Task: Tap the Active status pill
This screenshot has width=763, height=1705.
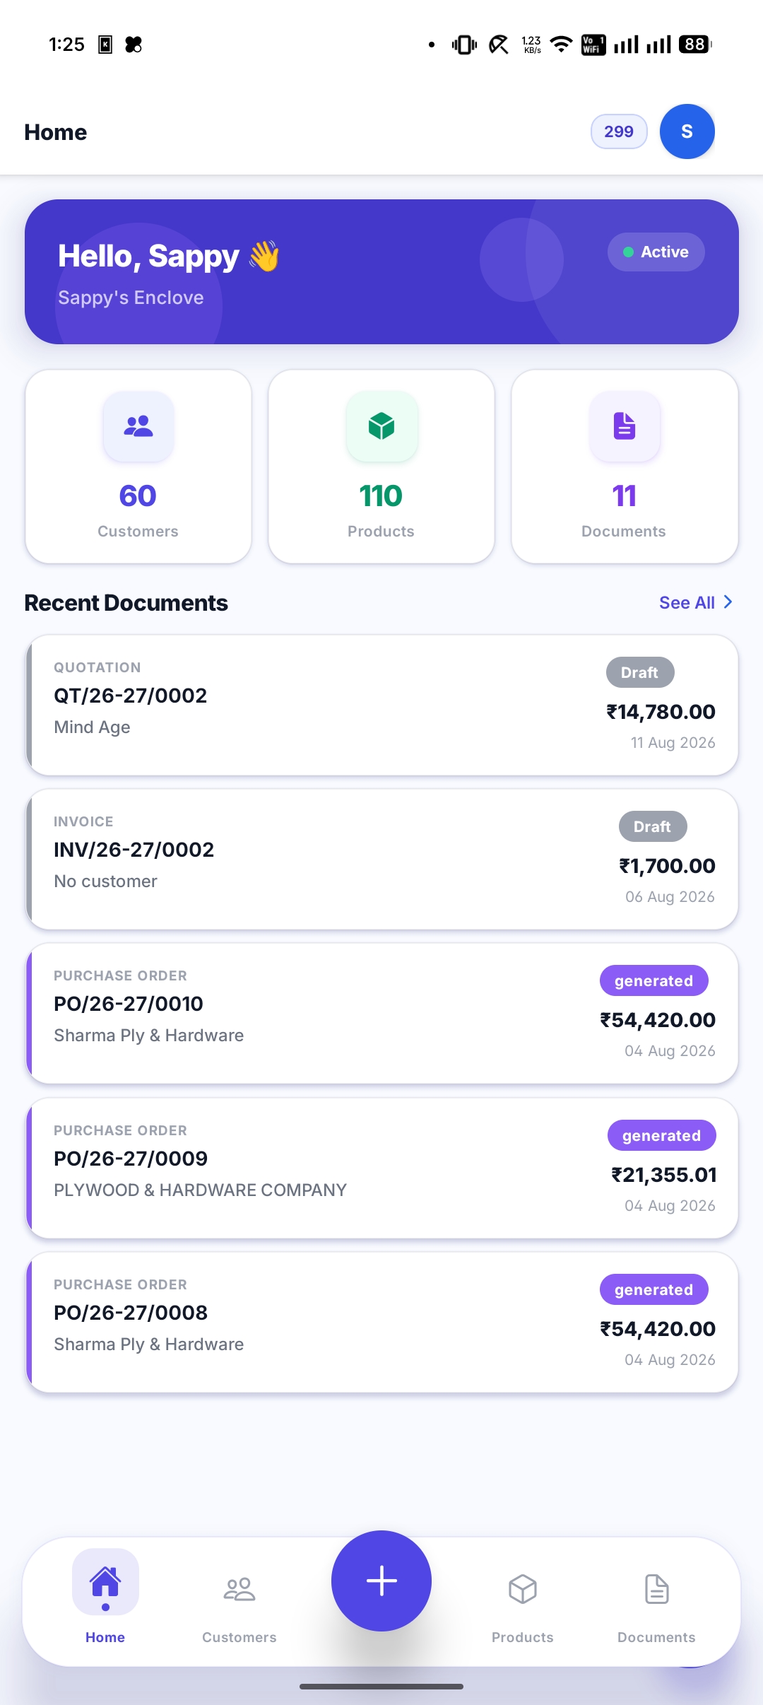Action: [656, 252]
